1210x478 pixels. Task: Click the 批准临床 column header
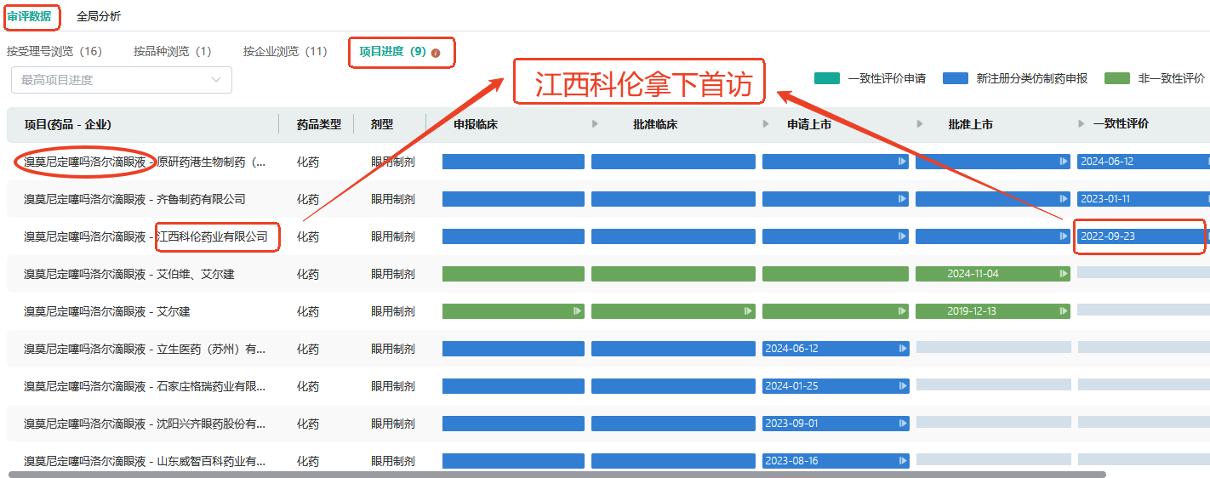(655, 124)
